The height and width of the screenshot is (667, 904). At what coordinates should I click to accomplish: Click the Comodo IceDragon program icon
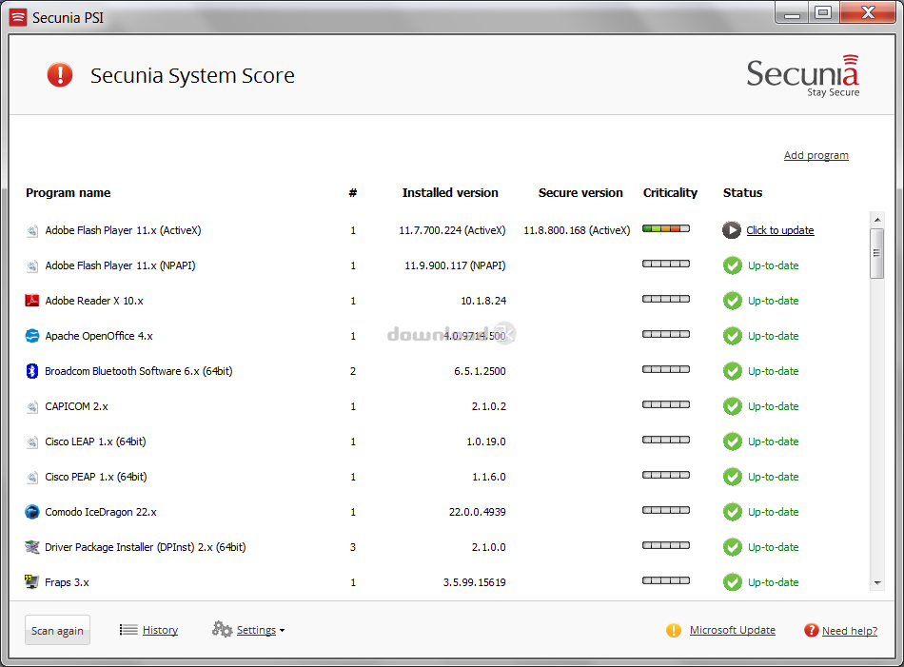[32, 512]
